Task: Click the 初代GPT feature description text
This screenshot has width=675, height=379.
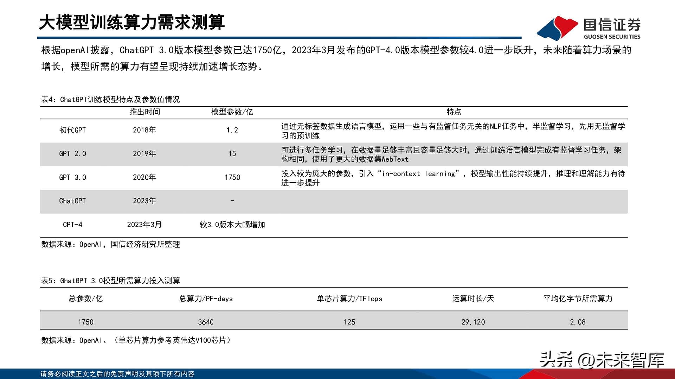Action: (453, 131)
